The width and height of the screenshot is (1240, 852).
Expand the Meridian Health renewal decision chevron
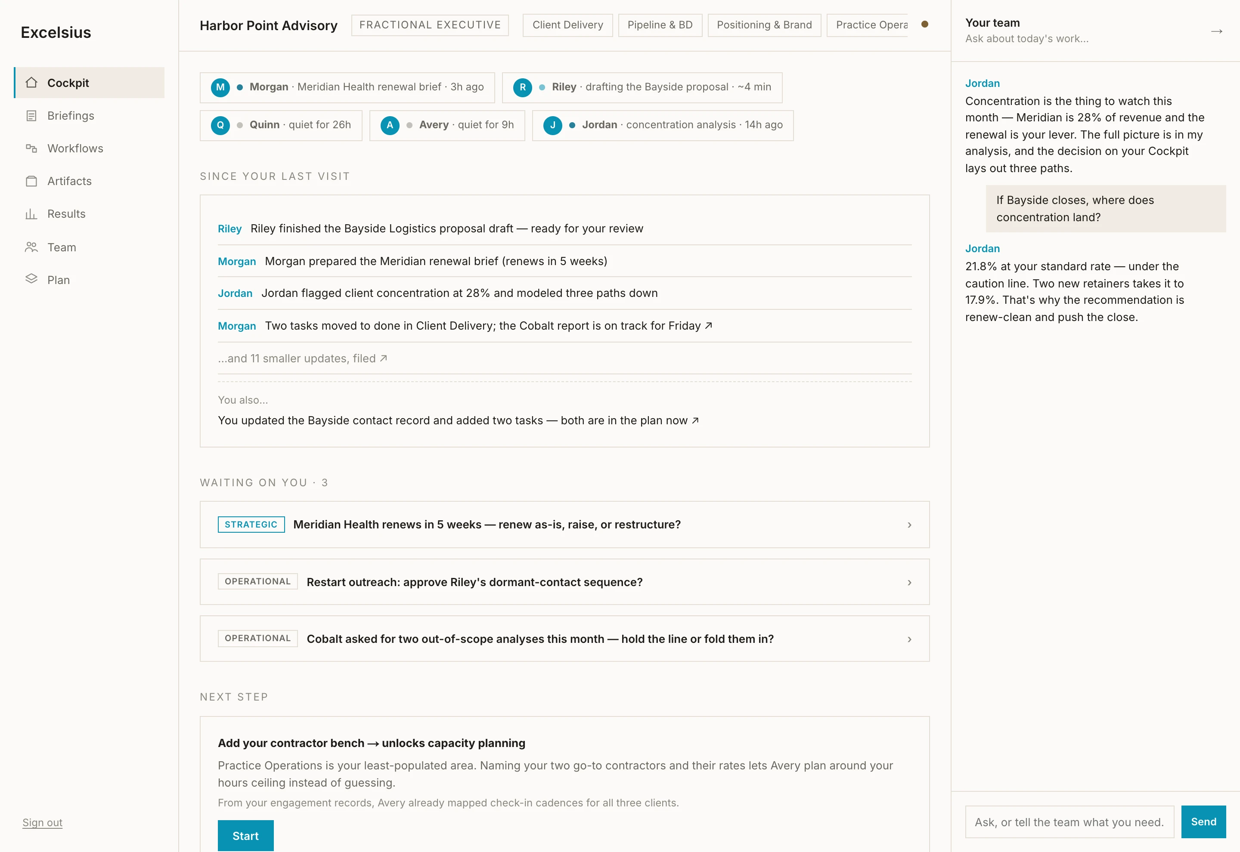909,525
